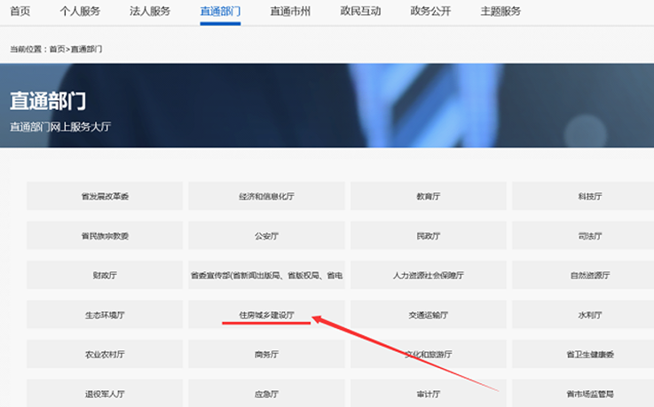Click the 生态环境厅 button

coord(105,315)
